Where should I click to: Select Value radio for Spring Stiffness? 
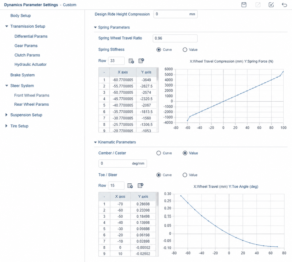coord(185,49)
